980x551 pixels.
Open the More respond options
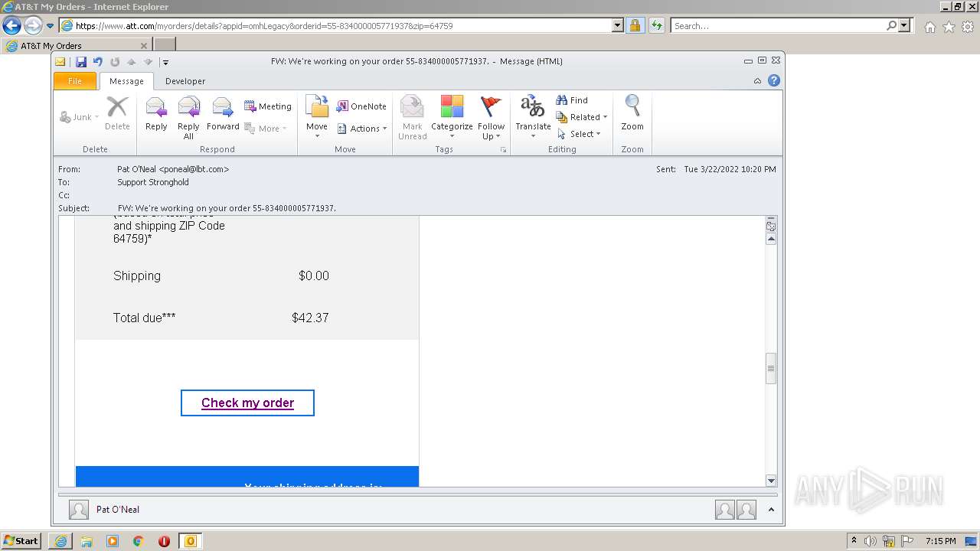(x=266, y=129)
